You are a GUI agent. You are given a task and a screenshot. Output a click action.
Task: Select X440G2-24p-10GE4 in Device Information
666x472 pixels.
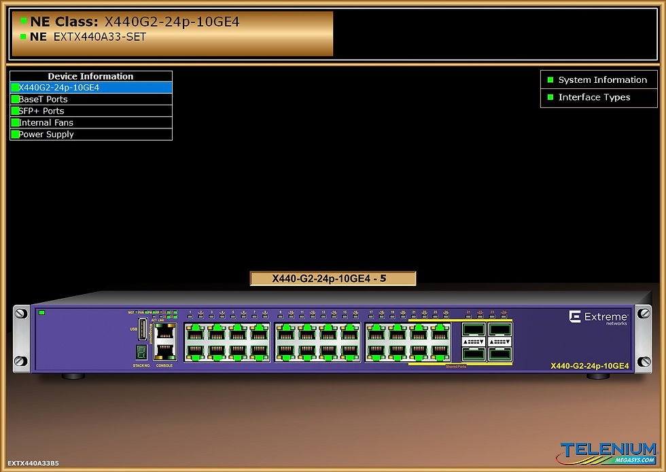(91, 88)
